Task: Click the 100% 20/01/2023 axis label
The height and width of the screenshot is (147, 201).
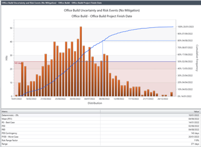Action: coord(186,27)
